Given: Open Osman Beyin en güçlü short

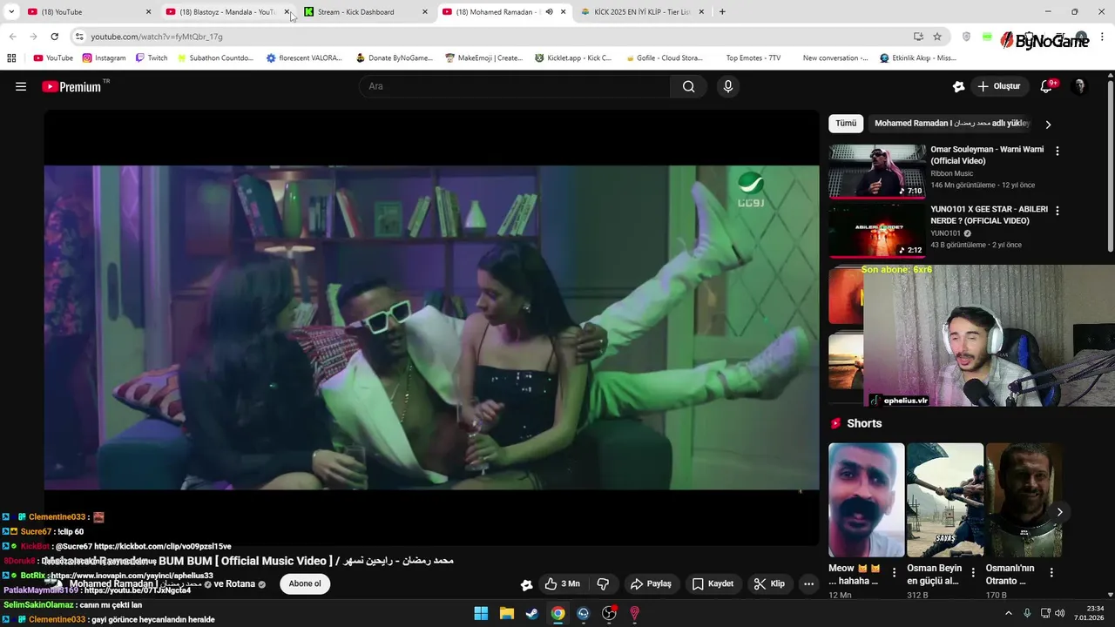Looking at the screenshot, I should click(945, 500).
